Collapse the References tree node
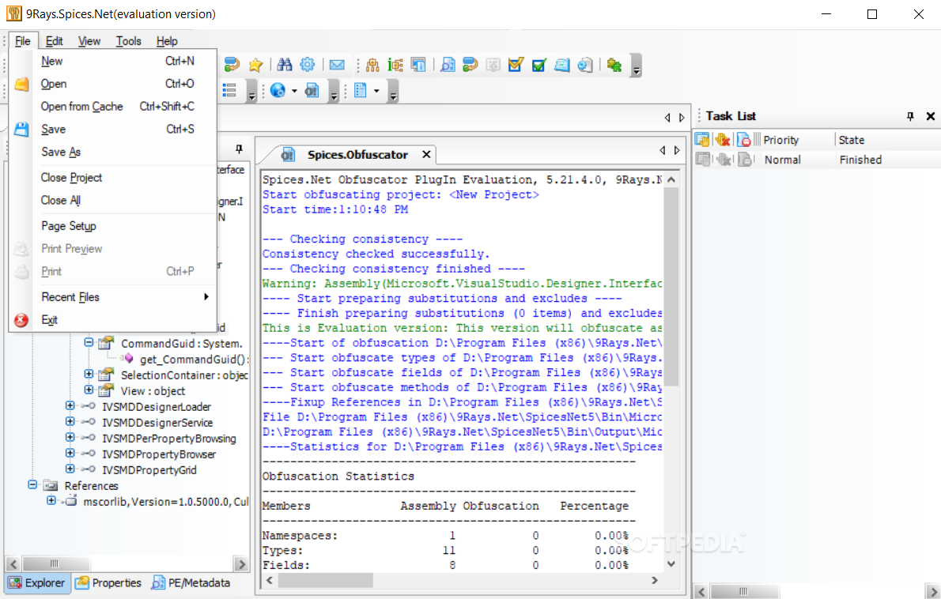 (32, 484)
